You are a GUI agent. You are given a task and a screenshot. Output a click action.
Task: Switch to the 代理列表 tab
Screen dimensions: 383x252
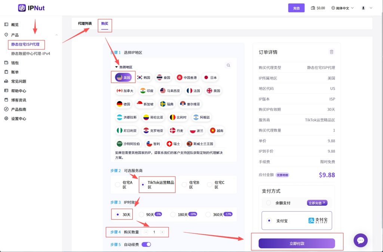tap(85, 24)
